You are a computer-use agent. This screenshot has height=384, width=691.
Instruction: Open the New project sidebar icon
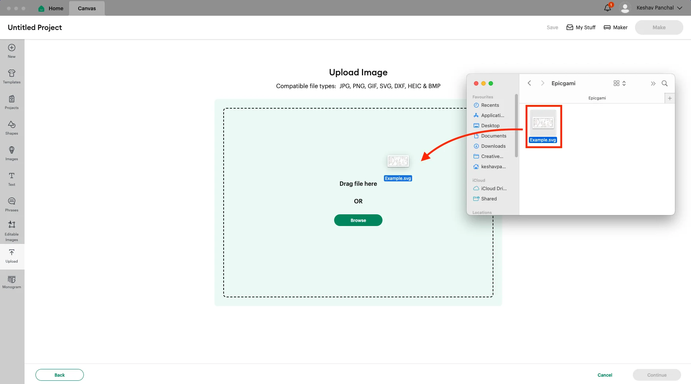pyautogui.click(x=12, y=51)
